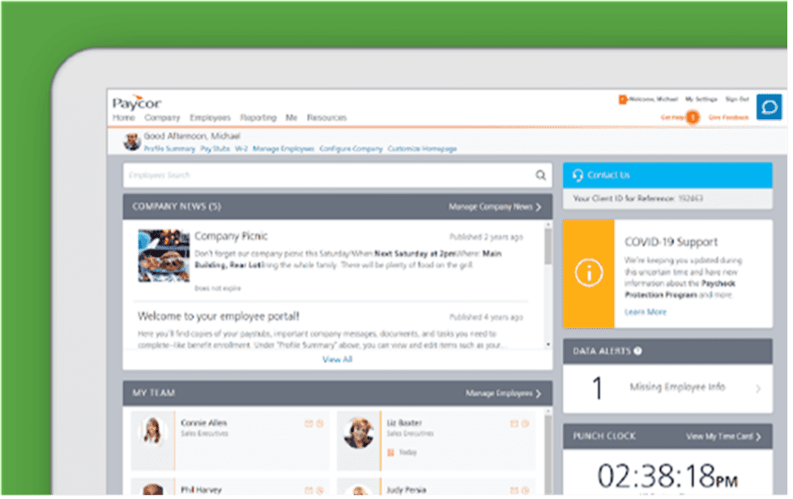Viewport: 793px width, 499px height.
Task: Expand Manage Company News chevron
Action: [x=540, y=206]
